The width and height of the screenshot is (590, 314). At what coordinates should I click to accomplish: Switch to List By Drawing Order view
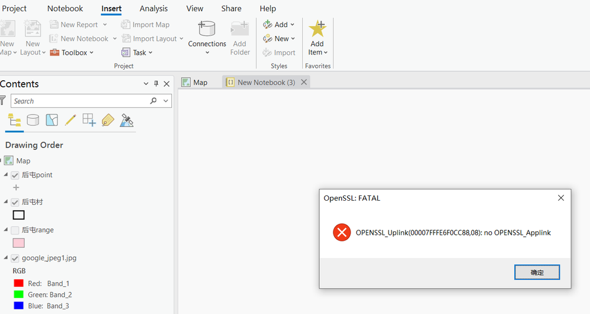click(14, 120)
